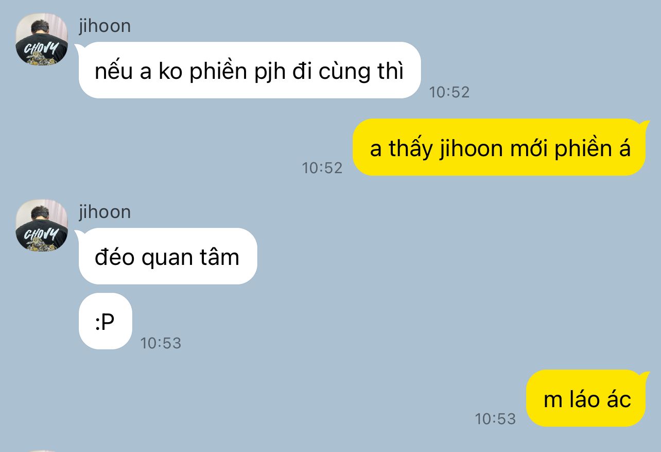Image resolution: width=661 pixels, height=452 pixels.
Task: Click the 10:52 timestamp beside the first white bubble
Action: coord(449,92)
